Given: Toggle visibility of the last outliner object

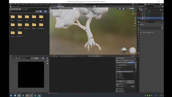Looking at the screenshot, I should 162,20.
